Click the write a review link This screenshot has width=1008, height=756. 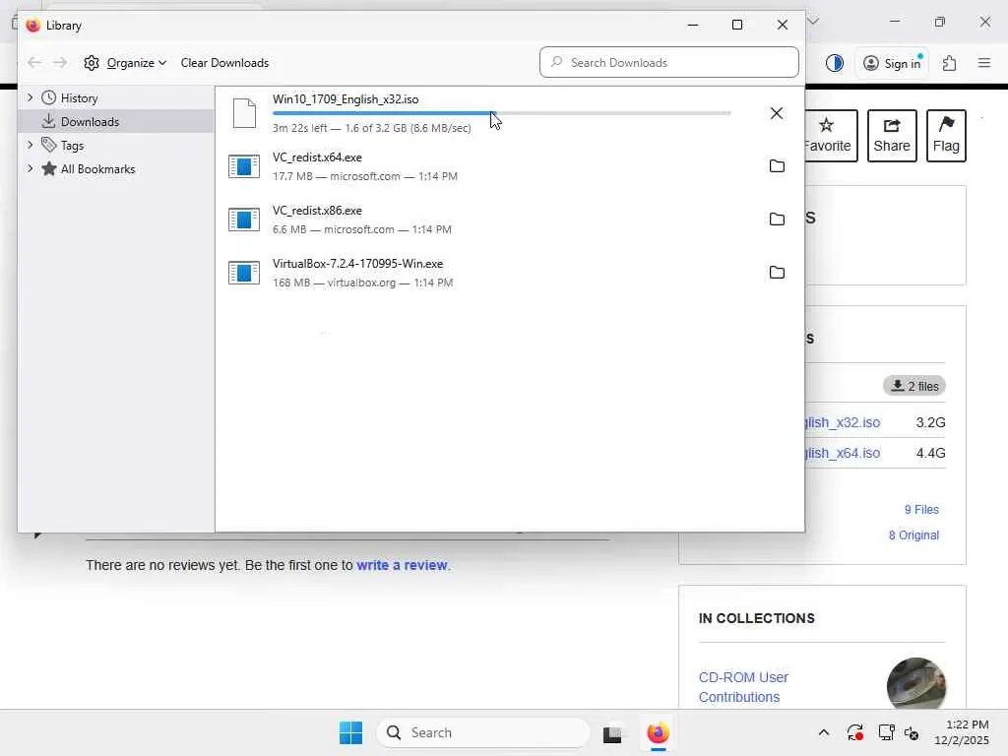(x=402, y=565)
